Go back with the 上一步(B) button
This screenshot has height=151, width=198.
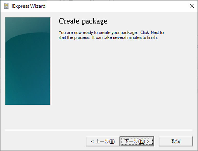pos(103,141)
